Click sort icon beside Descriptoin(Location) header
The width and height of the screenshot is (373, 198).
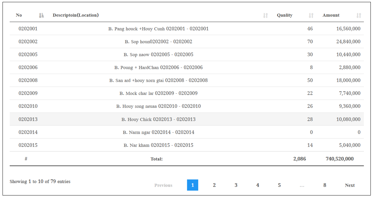coord(266,15)
